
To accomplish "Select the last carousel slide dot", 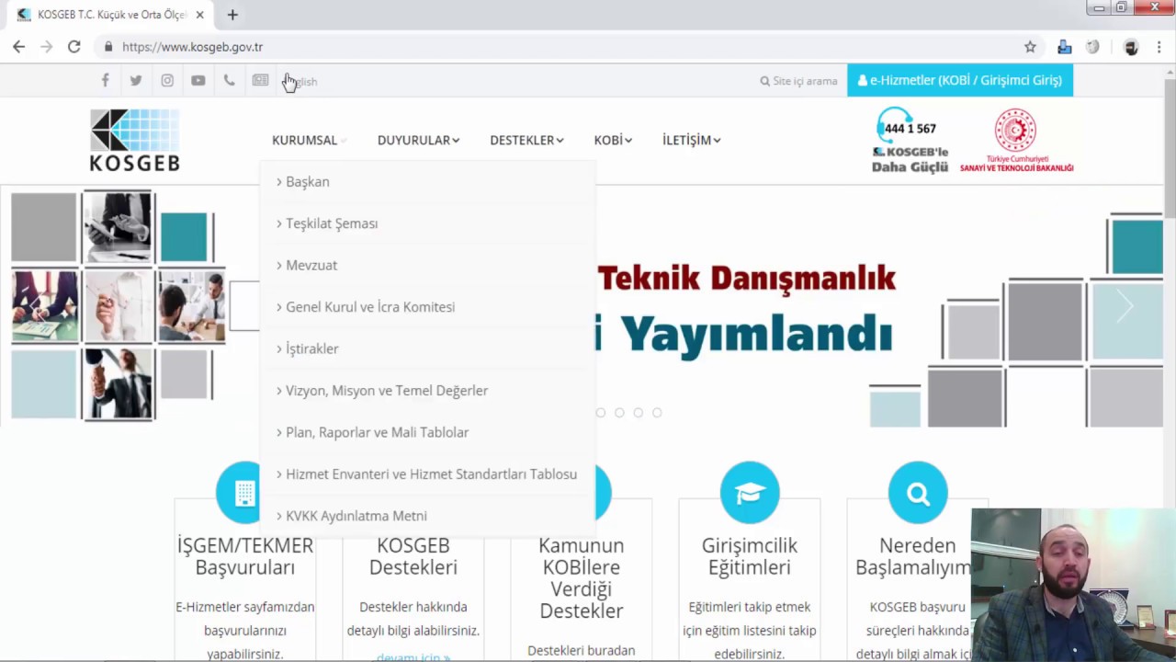I will 657,413.
